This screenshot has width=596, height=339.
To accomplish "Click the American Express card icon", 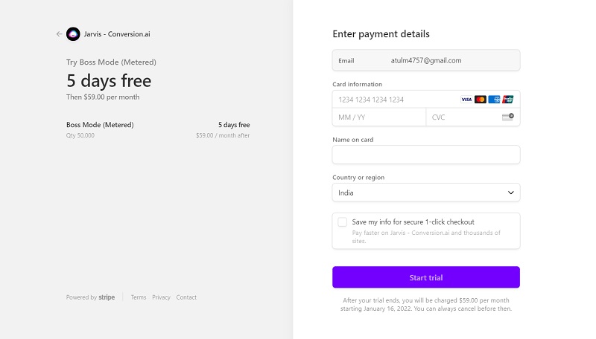I will click(x=494, y=100).
